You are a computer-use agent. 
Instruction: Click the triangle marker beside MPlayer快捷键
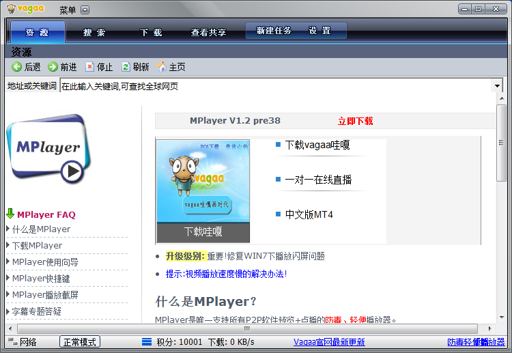8,278
